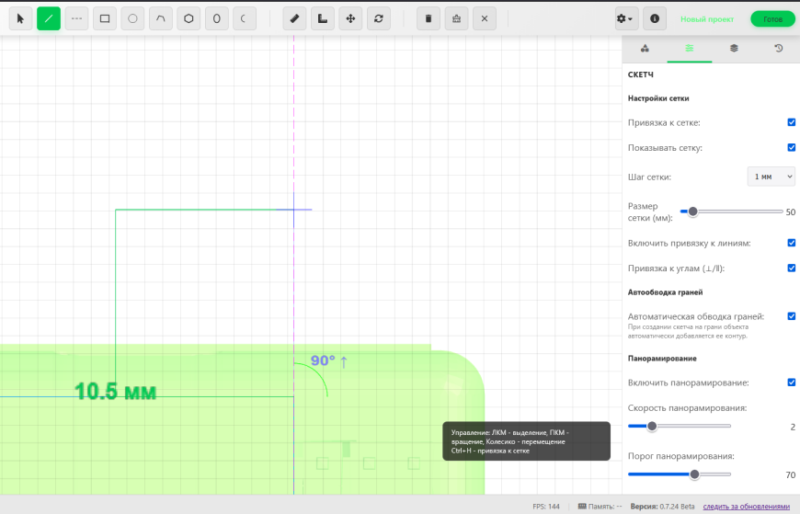Select the Hexagon polygon tool
This screenshot has height=514, width=800.
189,18
